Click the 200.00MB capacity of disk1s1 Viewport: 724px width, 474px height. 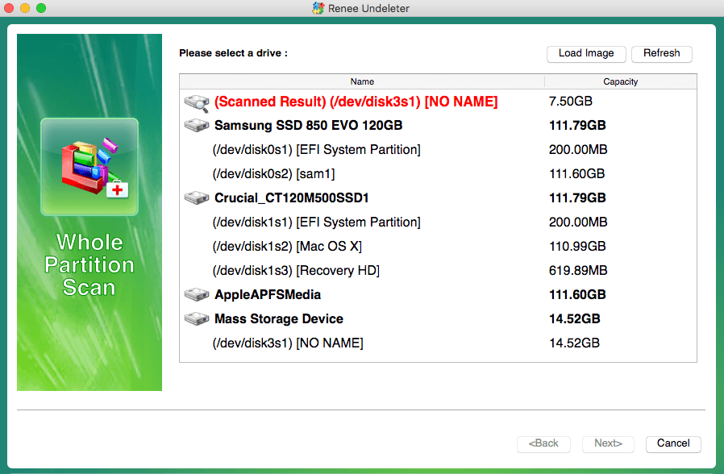pos(578,222)
